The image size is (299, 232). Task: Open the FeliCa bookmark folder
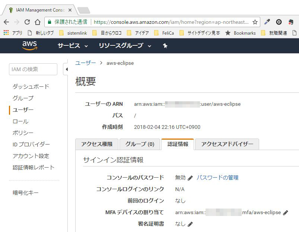click(164, 33)
